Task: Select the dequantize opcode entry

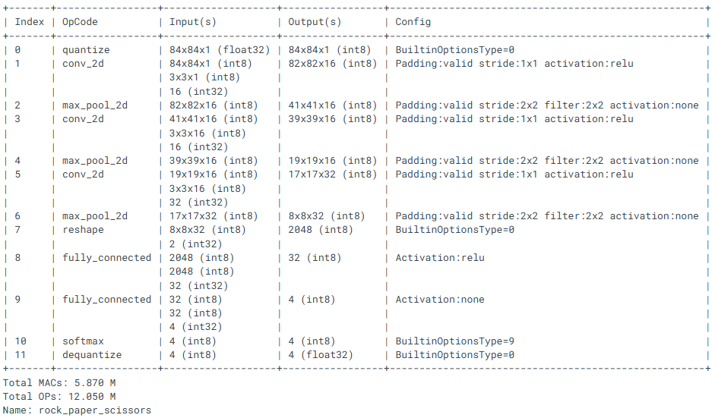Action: point(92,355)
